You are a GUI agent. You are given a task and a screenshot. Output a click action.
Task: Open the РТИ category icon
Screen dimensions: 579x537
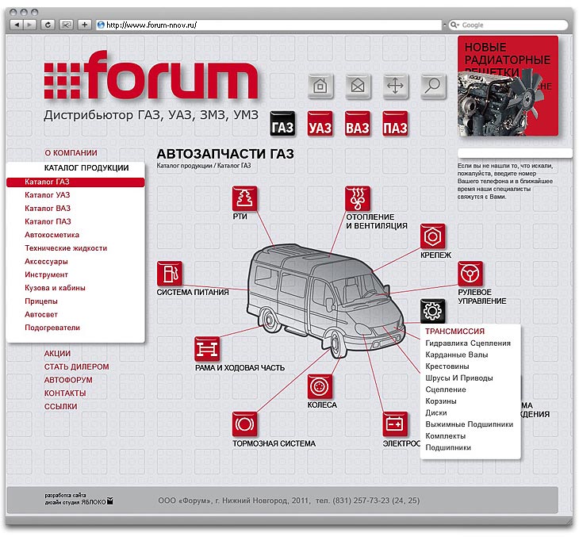pos(244,198)
